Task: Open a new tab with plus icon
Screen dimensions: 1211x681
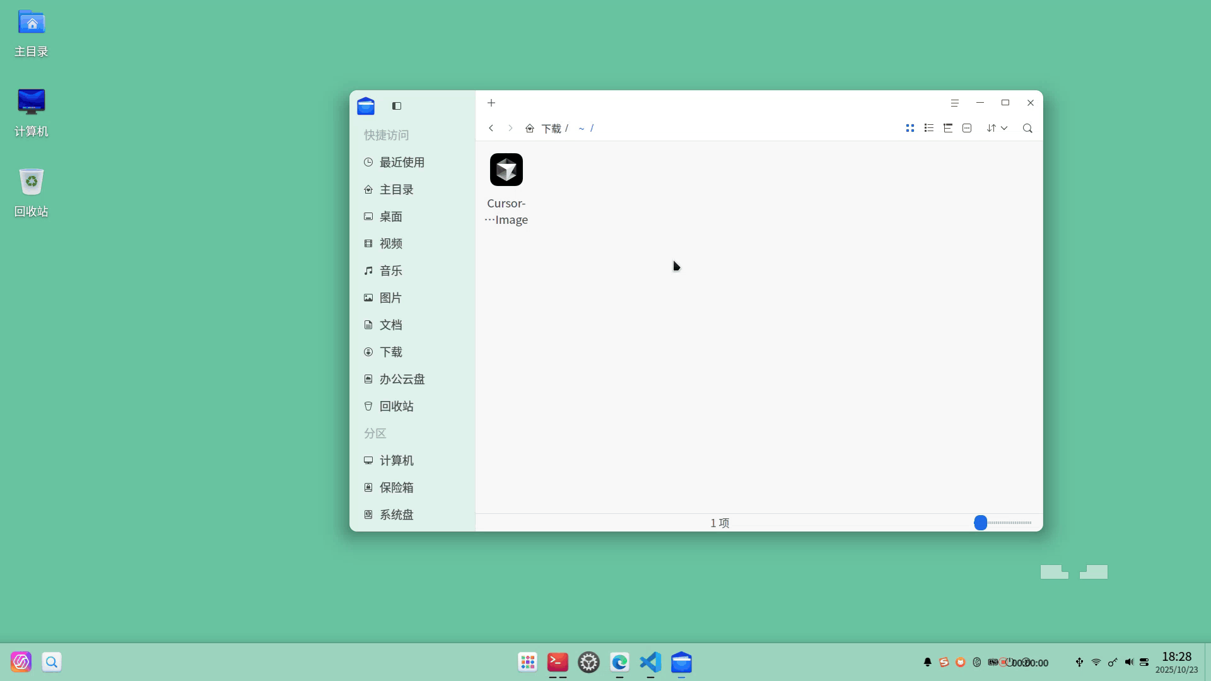Action: [x=491, y=103]
